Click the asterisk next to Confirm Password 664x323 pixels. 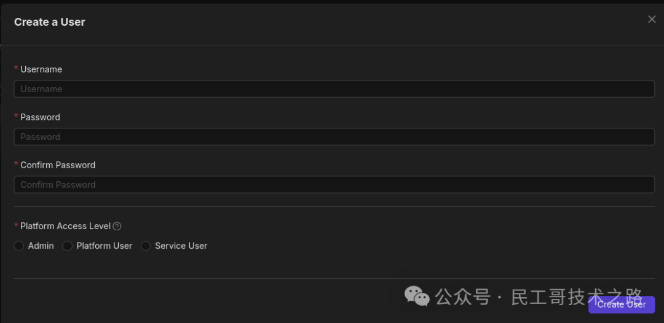16,165
